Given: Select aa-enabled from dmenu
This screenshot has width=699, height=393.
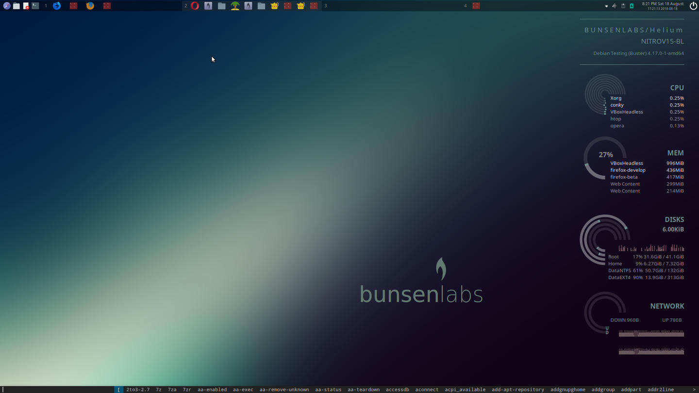Looking at the screenshot, I should [212, 390].
